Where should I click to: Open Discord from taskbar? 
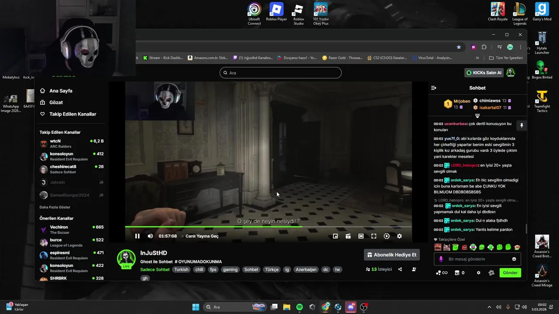[351, 307]
